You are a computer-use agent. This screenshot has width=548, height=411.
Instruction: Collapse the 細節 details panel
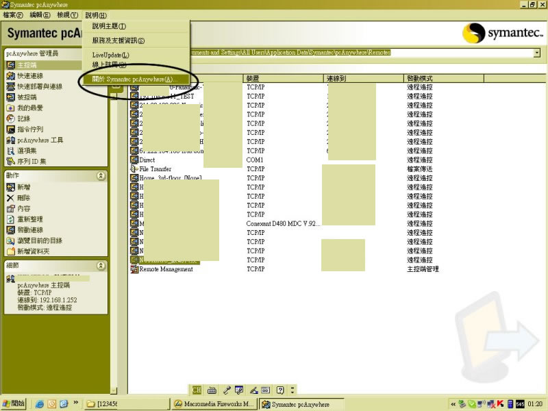point(101,266)
